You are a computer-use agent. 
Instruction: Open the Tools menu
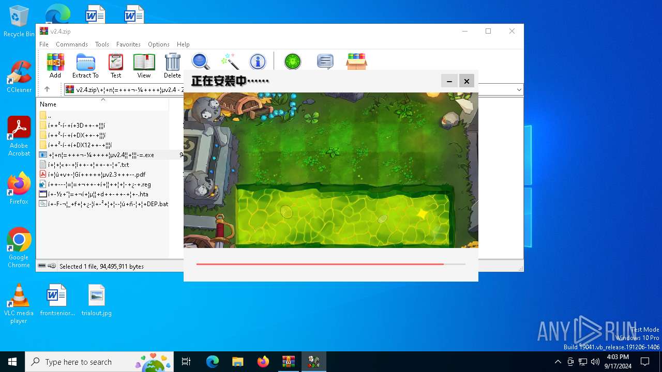point(102,44)
